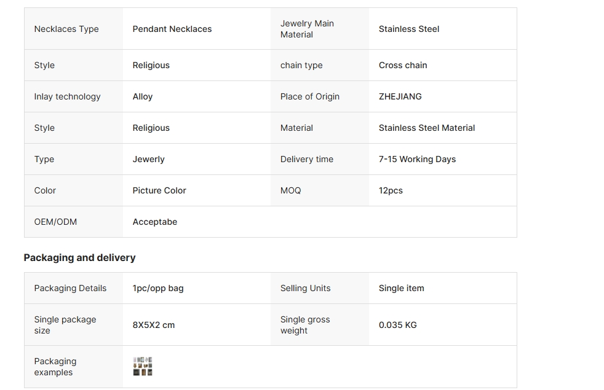Select the 'Cross chain' value cell
The height and width of the screenshot is (390, 604).
pos(403,65)
